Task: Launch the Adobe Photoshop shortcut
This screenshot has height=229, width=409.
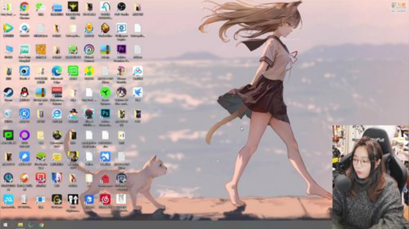Action: point(105,114)
